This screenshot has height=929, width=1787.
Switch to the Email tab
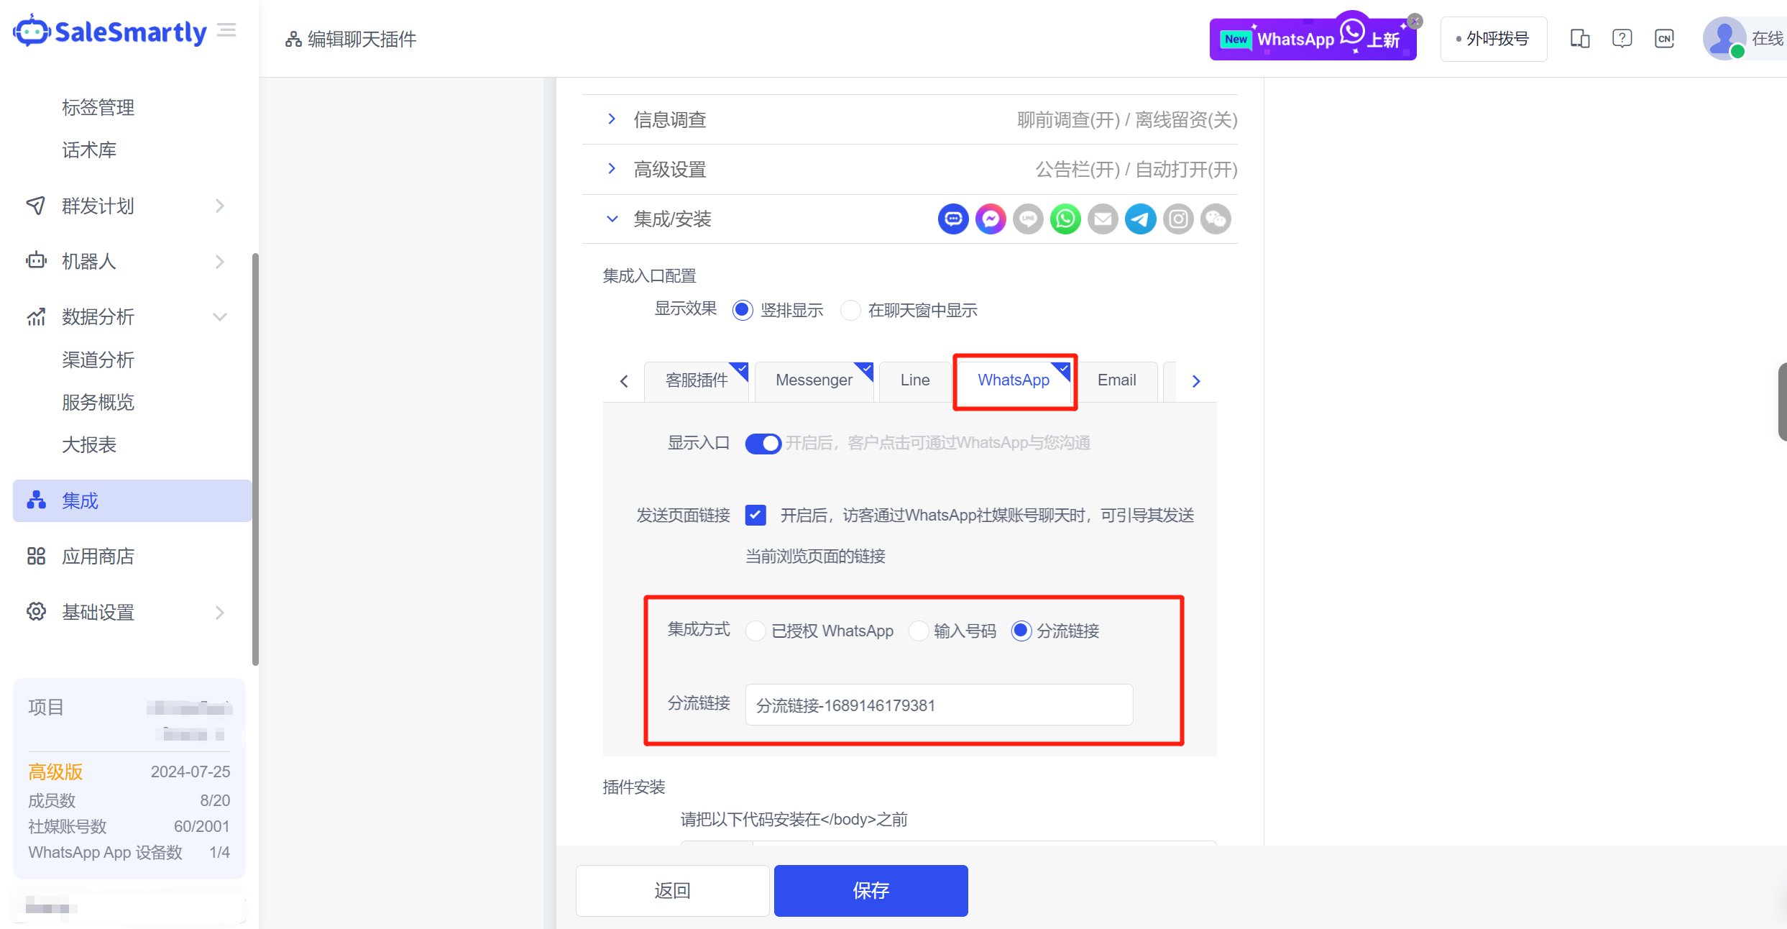click(x=1116, y=380)
